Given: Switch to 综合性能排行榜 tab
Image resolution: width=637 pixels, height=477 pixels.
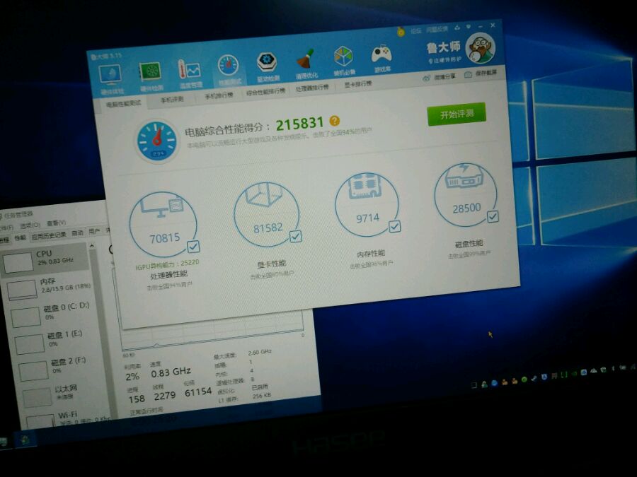Looking at the screenshot, I should click(x=265, y=92).
